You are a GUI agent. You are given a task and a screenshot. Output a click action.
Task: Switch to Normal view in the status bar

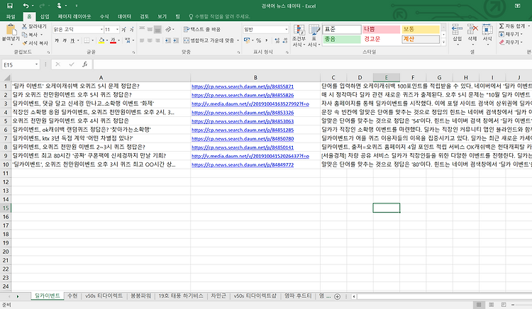(478, 305)
